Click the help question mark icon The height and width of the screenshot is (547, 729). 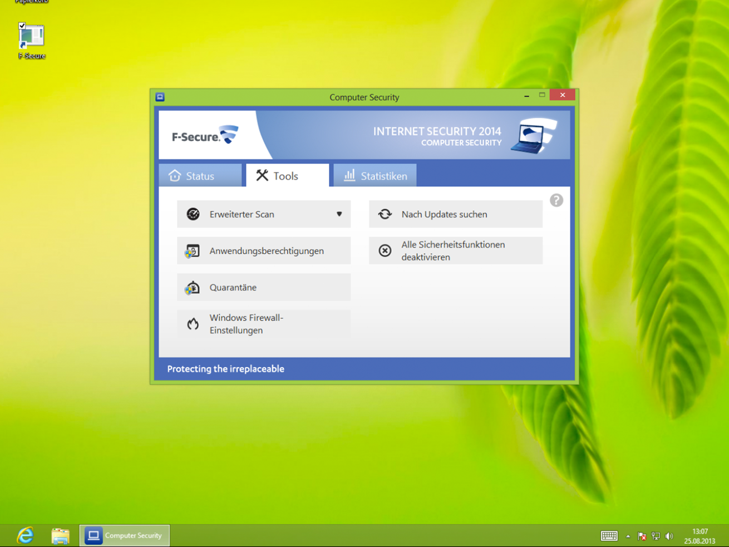point(556,200)
